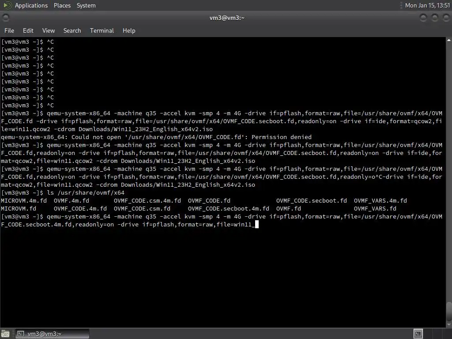
Task: Open the Places panel menu
Action: click(62, 5)
